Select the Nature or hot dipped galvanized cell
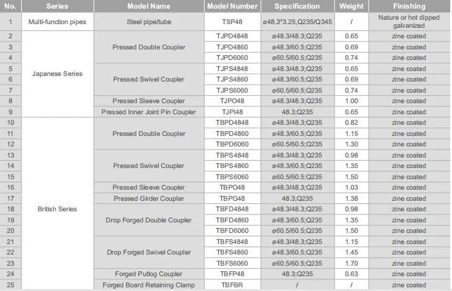The height and width of the screenshot is (291, 452). pyautogui.click(x=409, y=22)
